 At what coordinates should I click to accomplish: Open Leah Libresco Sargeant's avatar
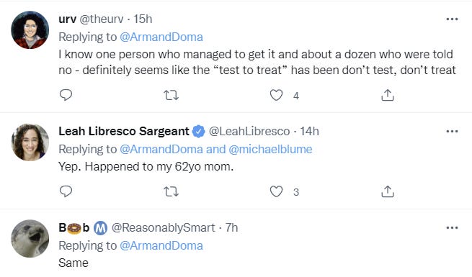pos(30,142)
